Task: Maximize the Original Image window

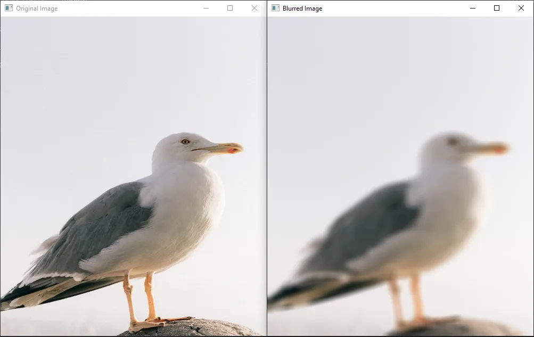Action: pos(229,8)
